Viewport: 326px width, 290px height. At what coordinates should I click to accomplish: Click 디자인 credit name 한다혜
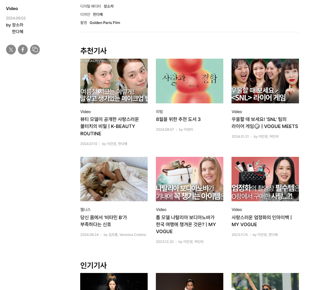tap(98, 14)
